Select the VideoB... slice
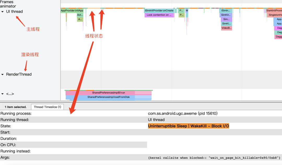 (x=226, y=28)
